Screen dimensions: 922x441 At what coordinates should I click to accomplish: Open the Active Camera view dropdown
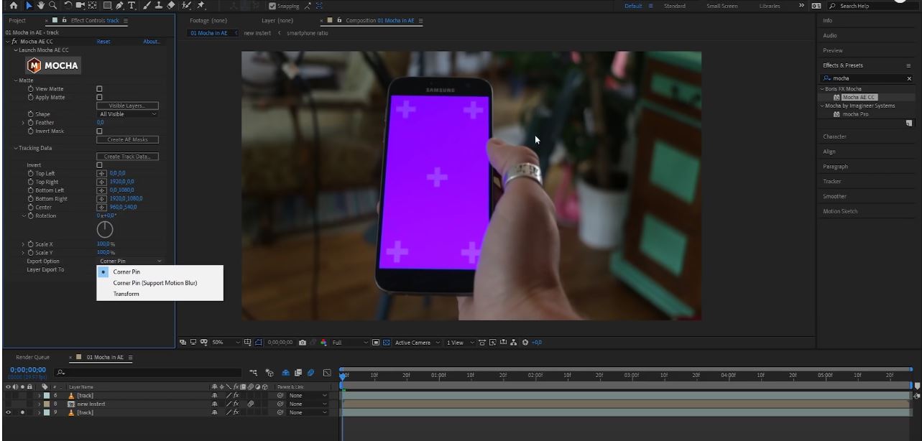[417, 343]
